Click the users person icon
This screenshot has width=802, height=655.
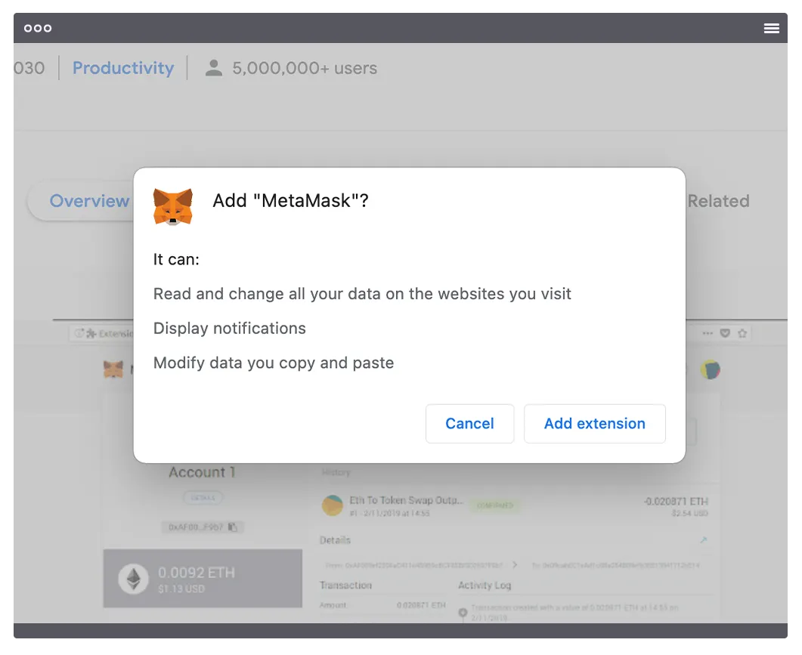214,68
